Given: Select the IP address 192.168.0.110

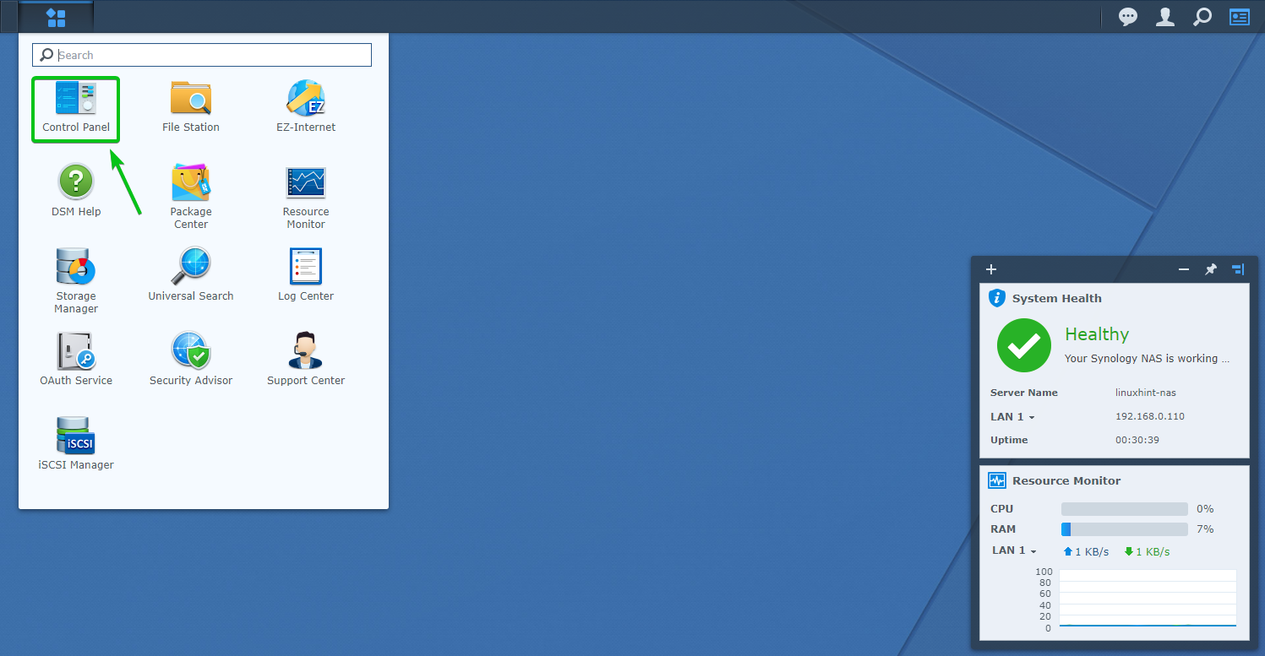Looking at the screenshot, I should (1150, 416).
